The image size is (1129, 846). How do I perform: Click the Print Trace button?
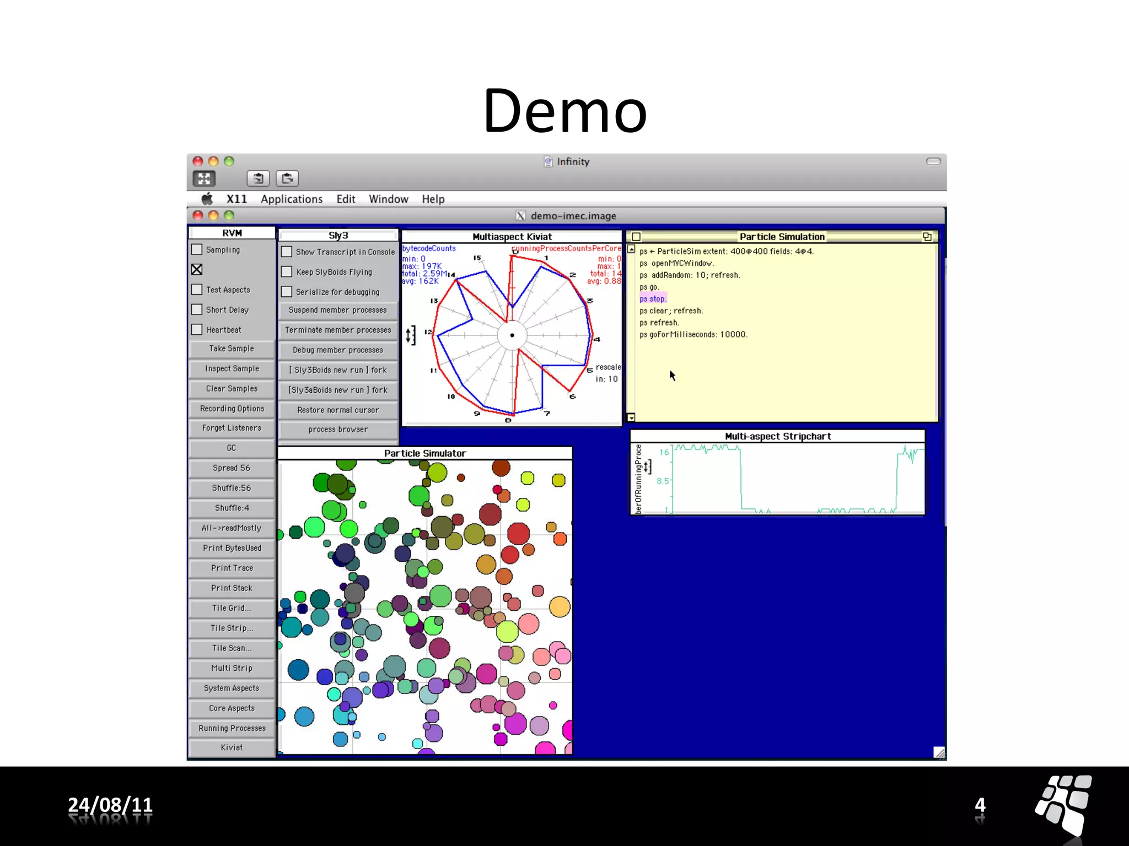pyautogui.click(x=232, y=568)
